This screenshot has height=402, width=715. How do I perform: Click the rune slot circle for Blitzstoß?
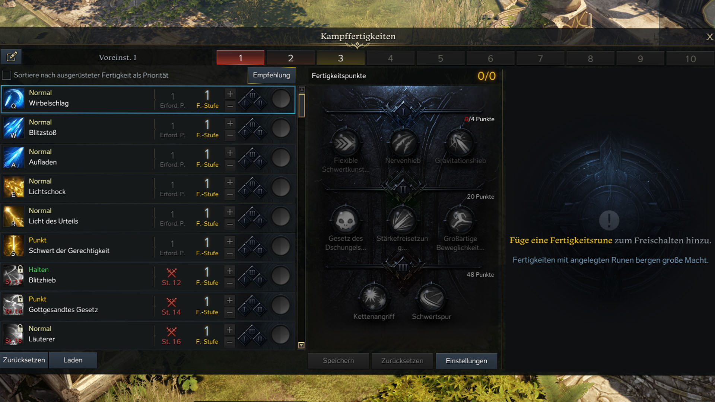click(x=281, y=129)
